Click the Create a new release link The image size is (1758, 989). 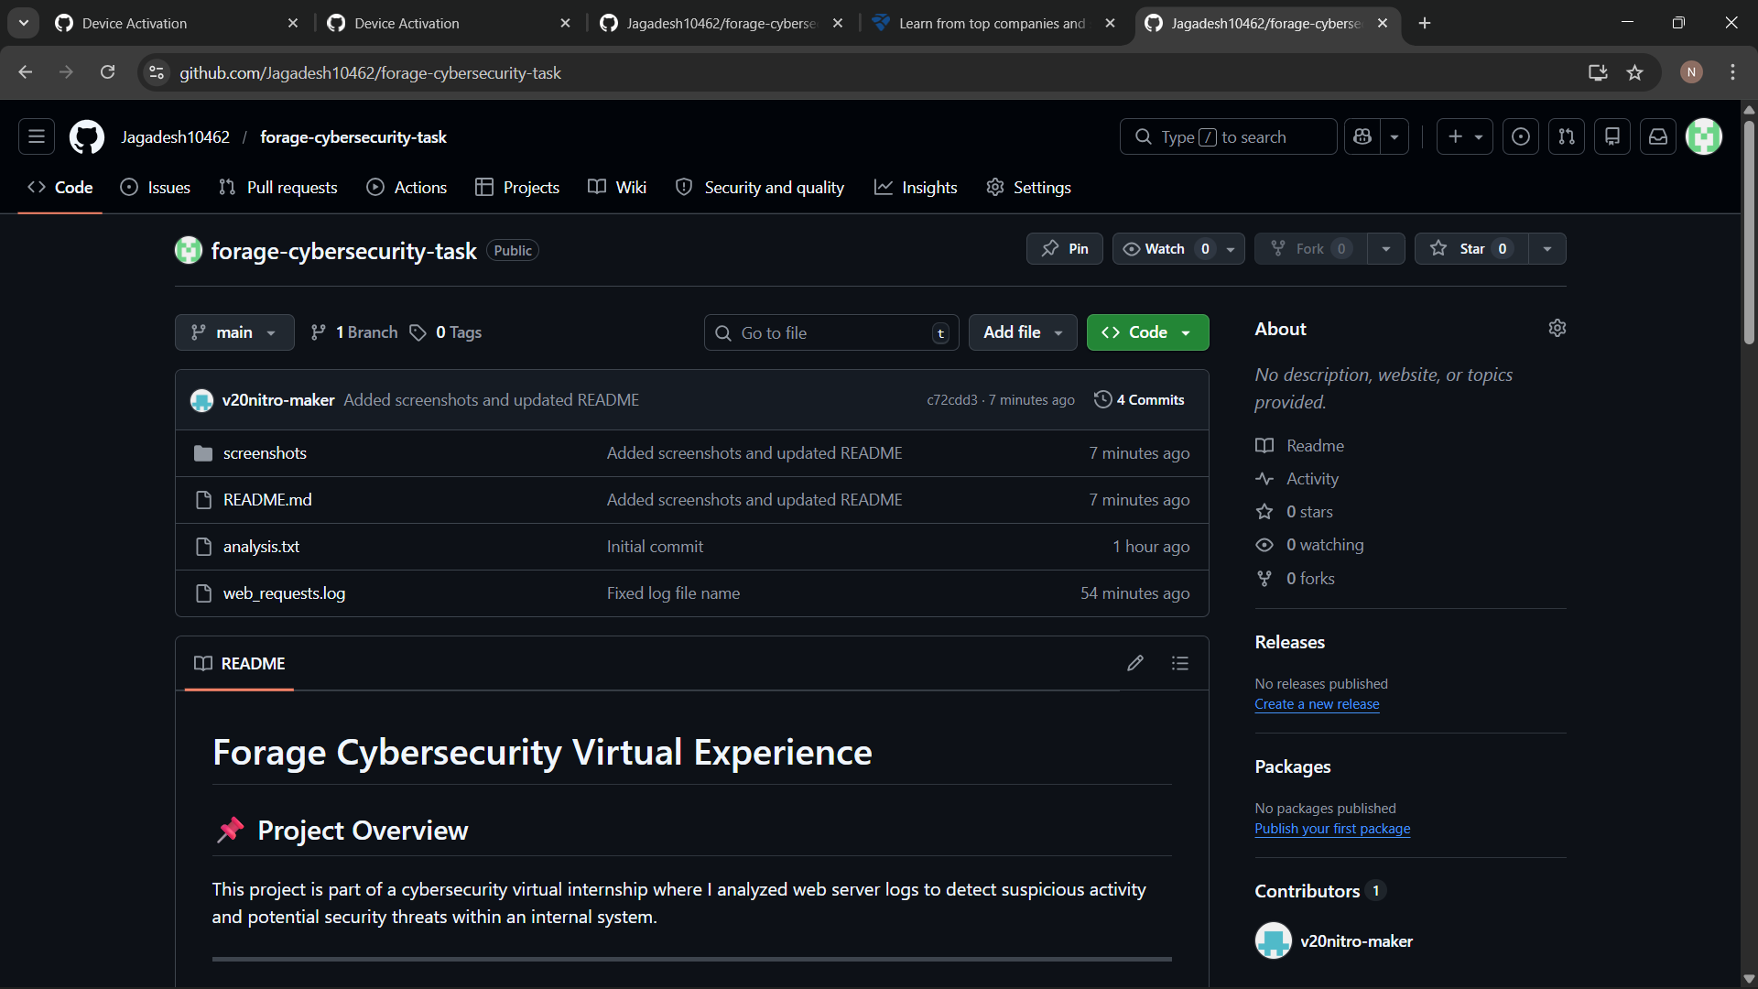[x=1316, y=704]
